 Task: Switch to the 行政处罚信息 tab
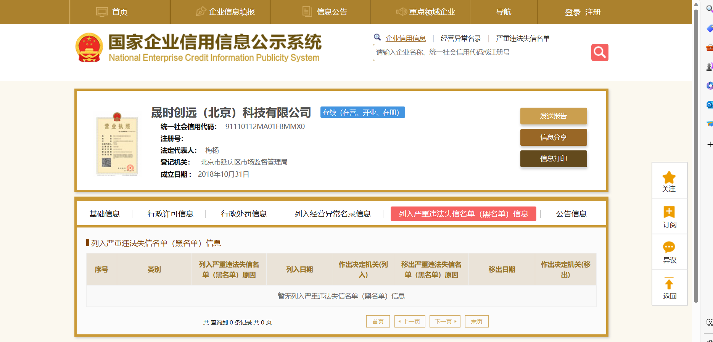(244, 214)
